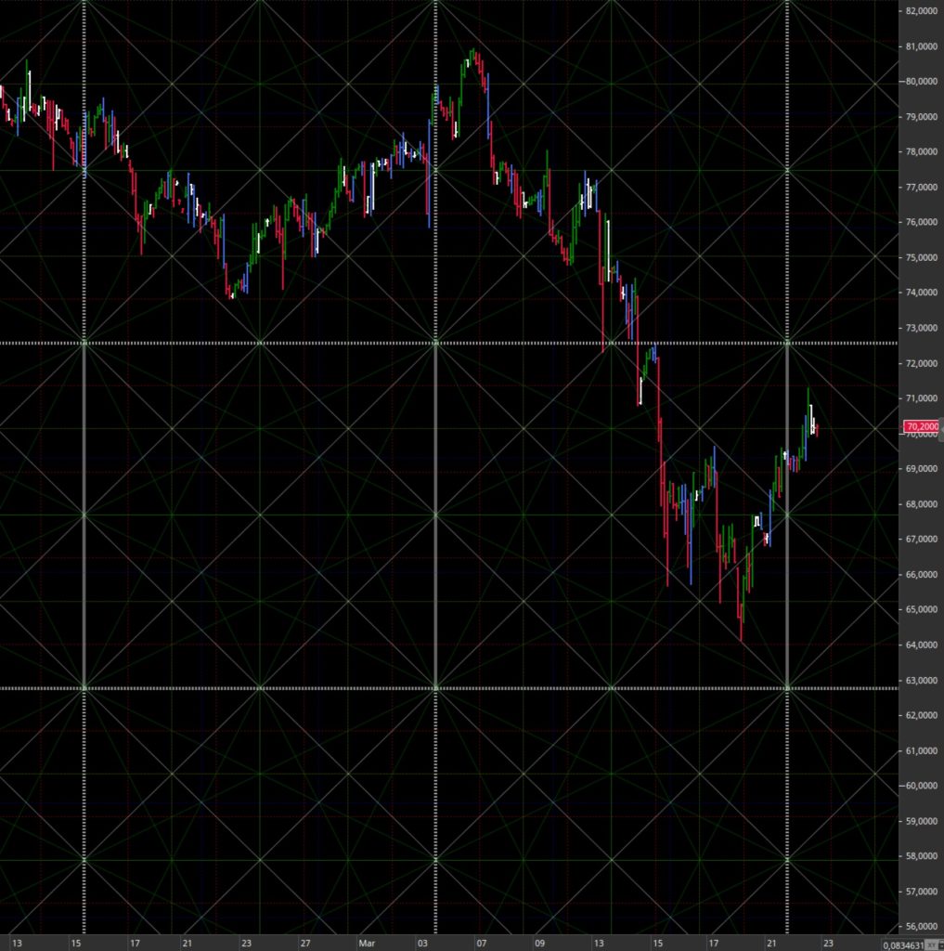Click the 03 date label on time axis

422,944
